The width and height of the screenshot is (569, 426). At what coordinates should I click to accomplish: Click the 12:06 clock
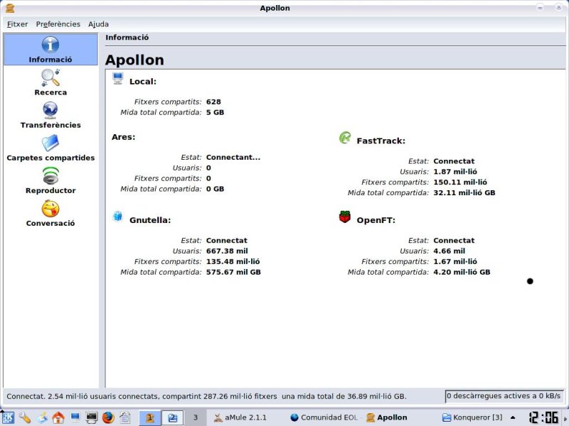(543, 417)
